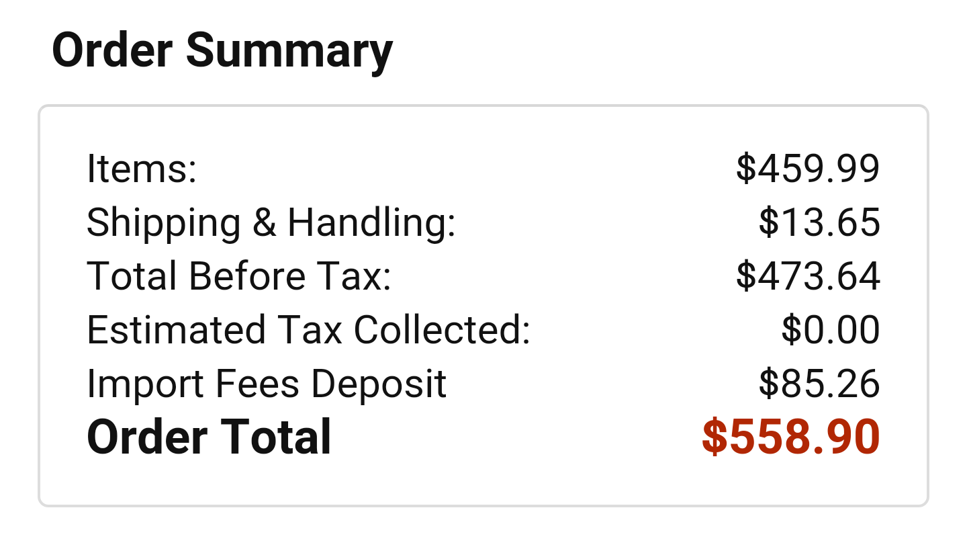Click the $13.65 shipping amount
The image size is (967, 549).
(819, 222)
